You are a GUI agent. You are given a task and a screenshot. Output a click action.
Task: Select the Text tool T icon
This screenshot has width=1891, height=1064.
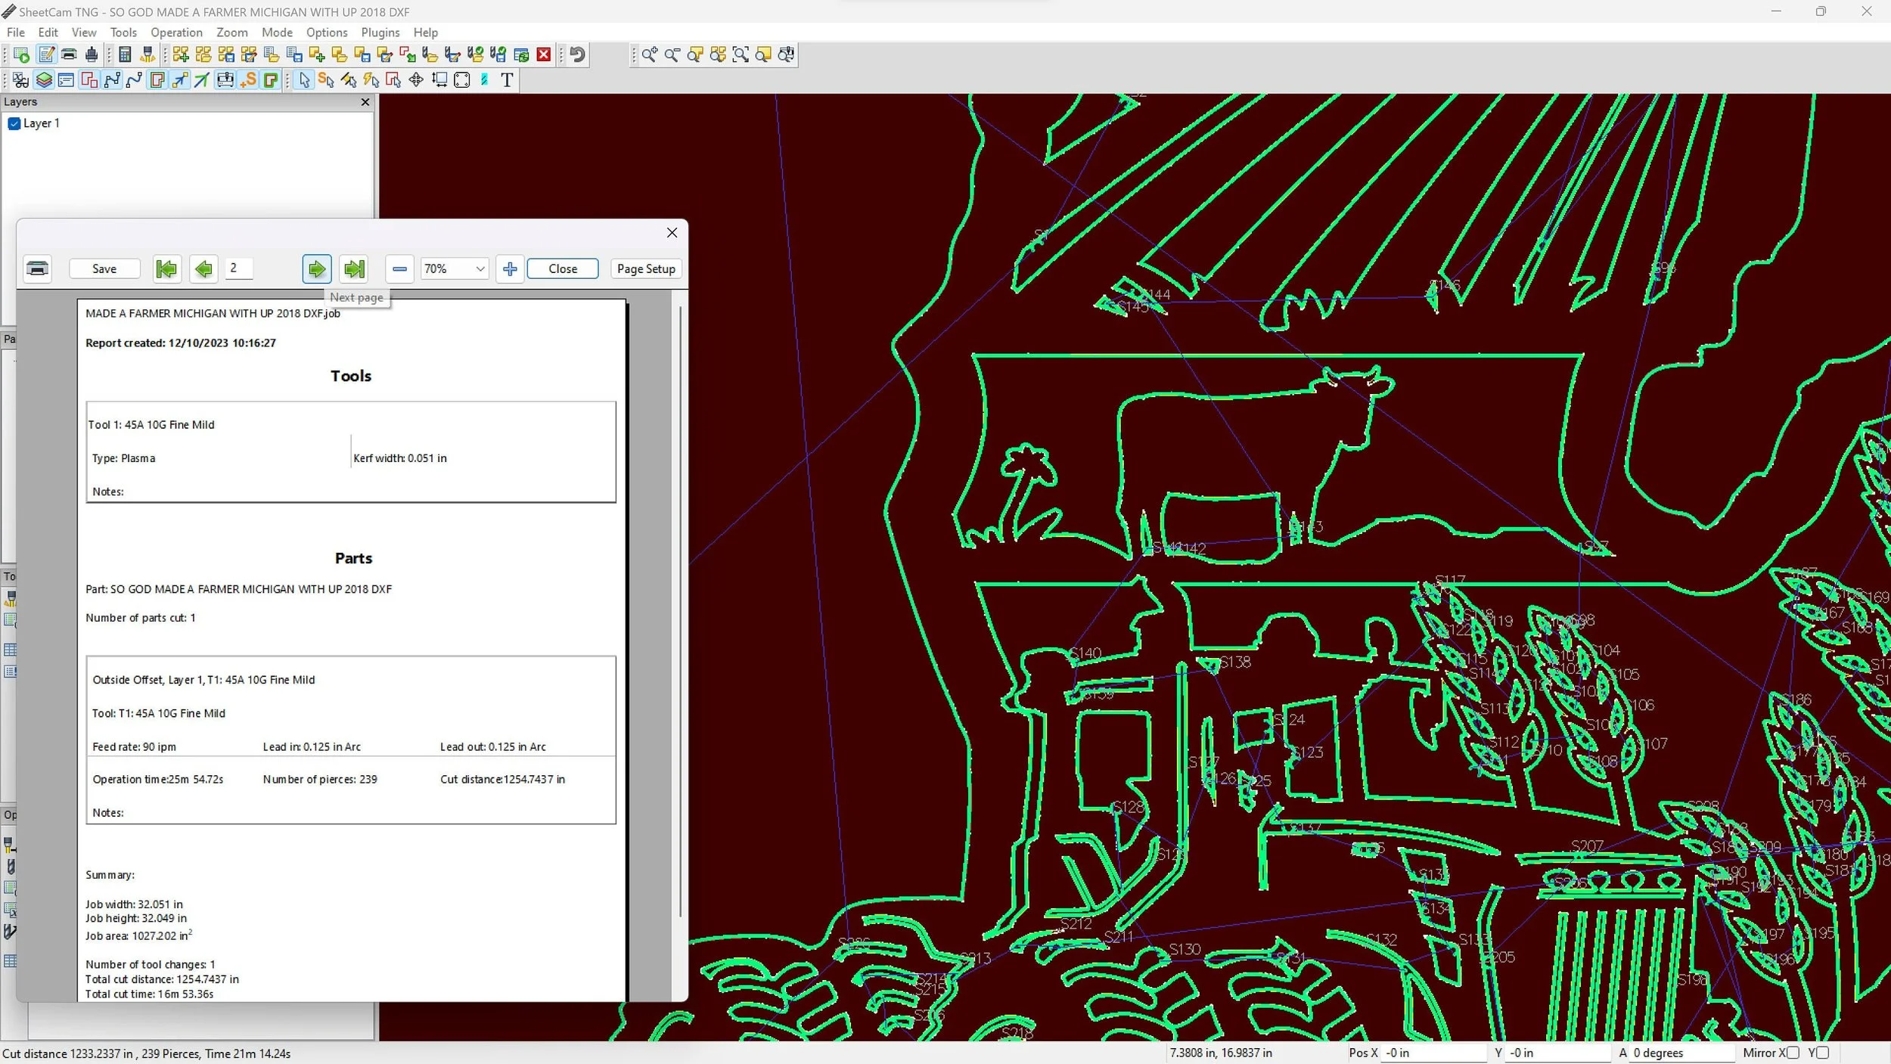coord(507,80)
